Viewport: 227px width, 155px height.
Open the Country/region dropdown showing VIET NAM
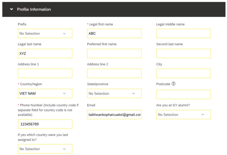45,94
